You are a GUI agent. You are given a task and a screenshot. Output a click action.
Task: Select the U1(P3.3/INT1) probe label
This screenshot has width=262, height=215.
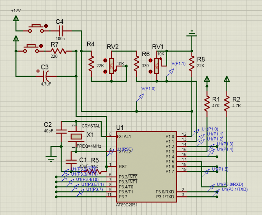pos(84,174)
